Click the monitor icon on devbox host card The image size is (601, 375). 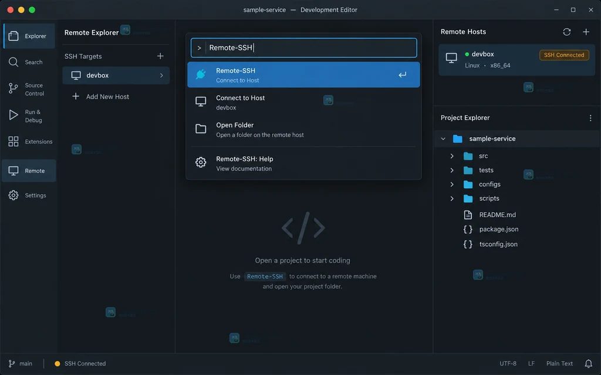[x=451, y=58]
